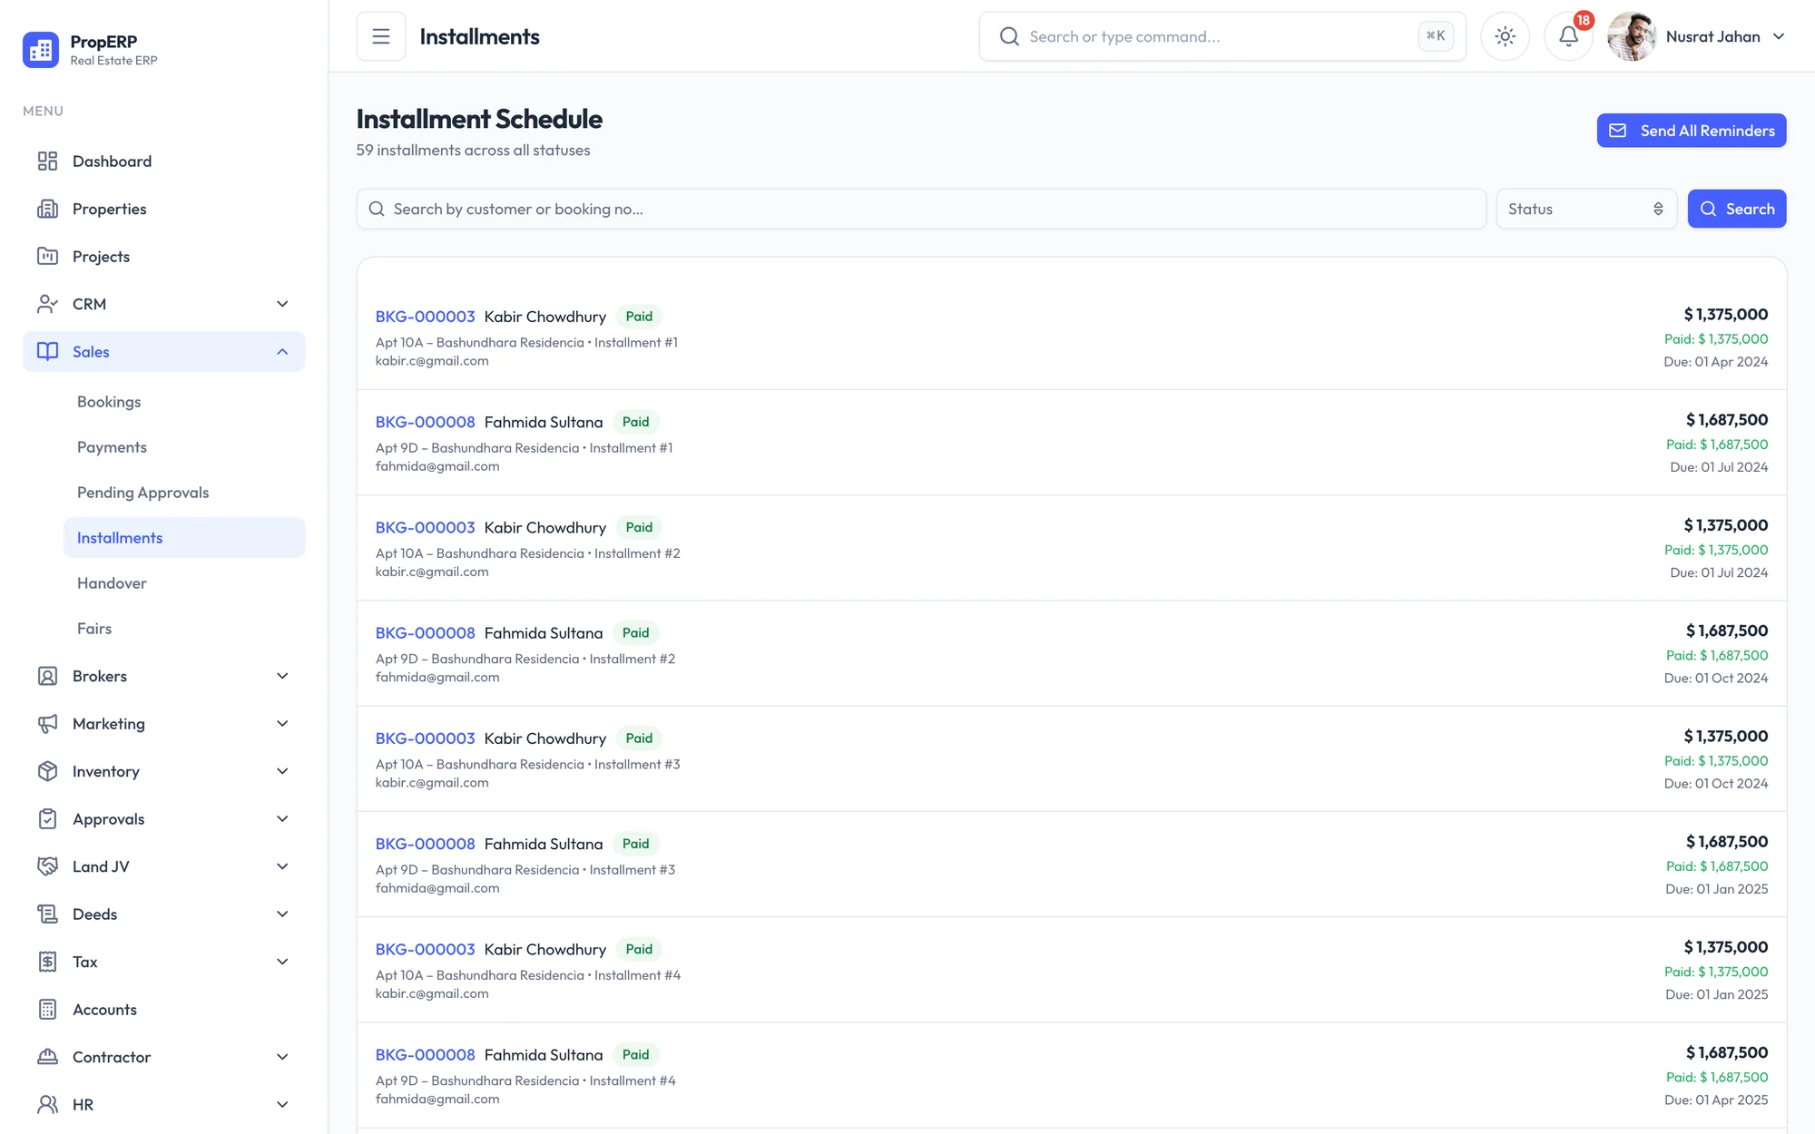The image size is (1815, 1134).
Task: Click the "Due: 01 Apr 2024" text
Action: click(1715, 362)
